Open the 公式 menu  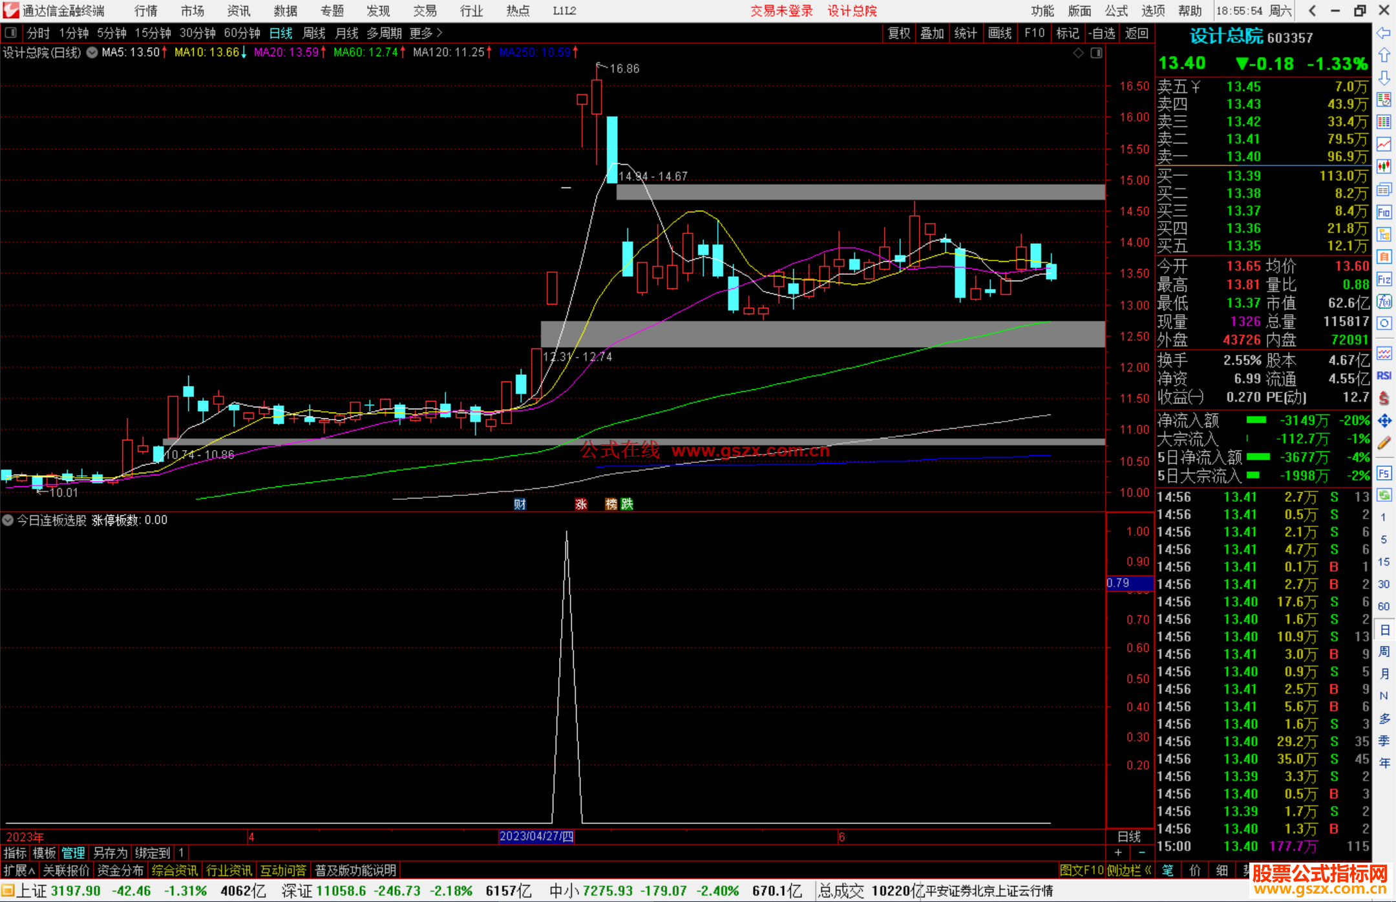pos(1116,10)
